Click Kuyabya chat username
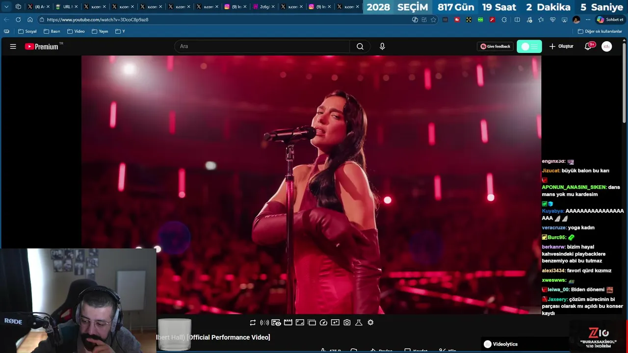This screenshot has height=353, width=628. click(x=553, y=211)
